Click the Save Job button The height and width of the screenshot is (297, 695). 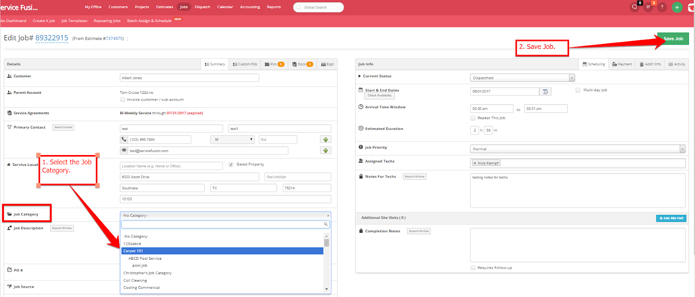pos(673,39)
